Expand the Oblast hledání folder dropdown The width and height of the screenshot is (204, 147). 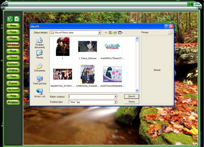99,33
